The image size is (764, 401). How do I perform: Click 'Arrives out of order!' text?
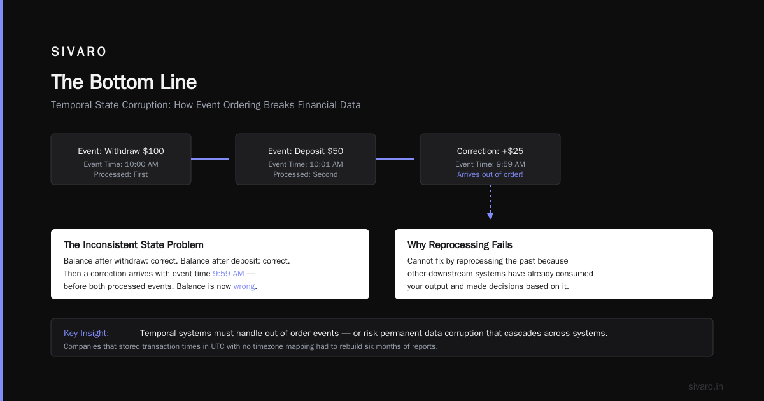coord(490,174)
